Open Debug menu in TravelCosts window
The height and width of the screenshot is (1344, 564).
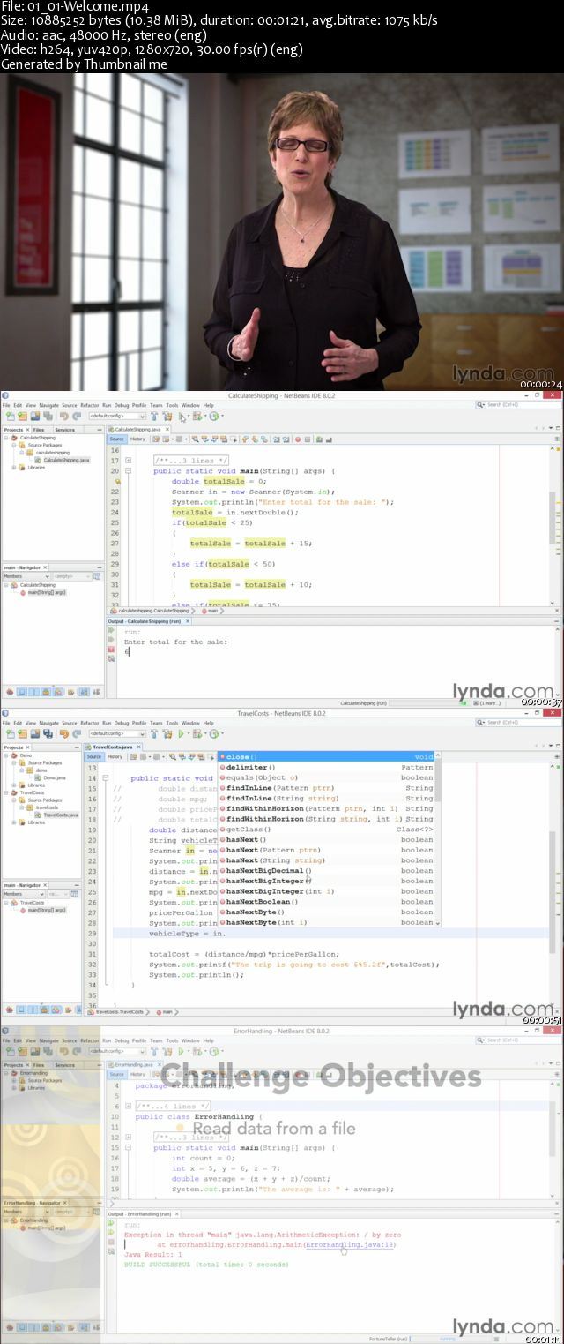click(x=122, y=723)
